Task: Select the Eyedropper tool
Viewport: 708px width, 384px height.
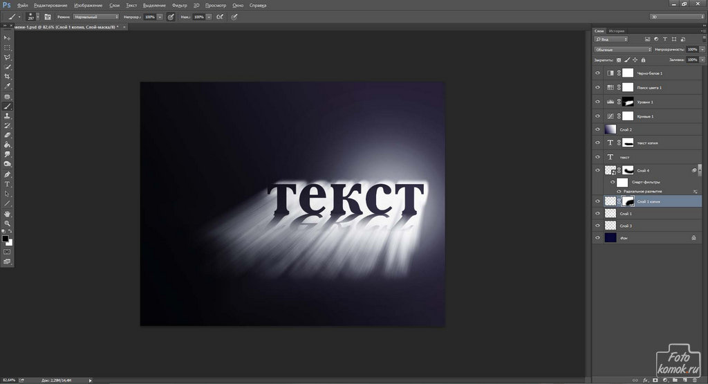Action: (x=7, y=86)
